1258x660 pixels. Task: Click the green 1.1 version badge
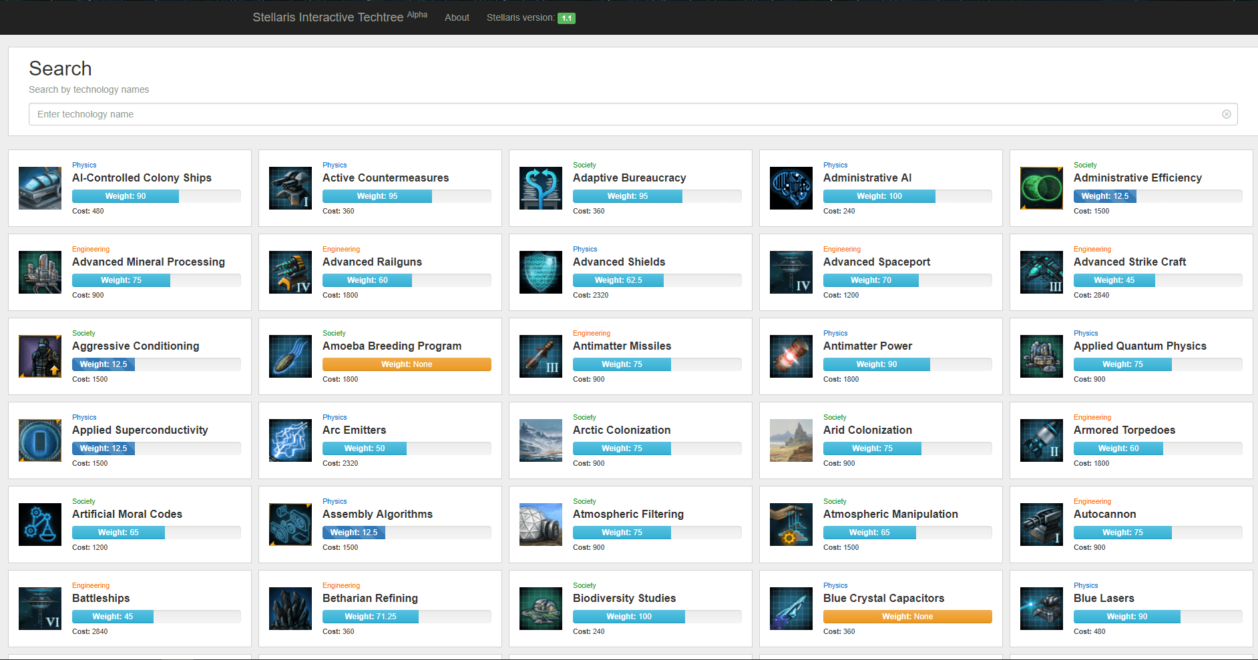click(x=566, y=18)
